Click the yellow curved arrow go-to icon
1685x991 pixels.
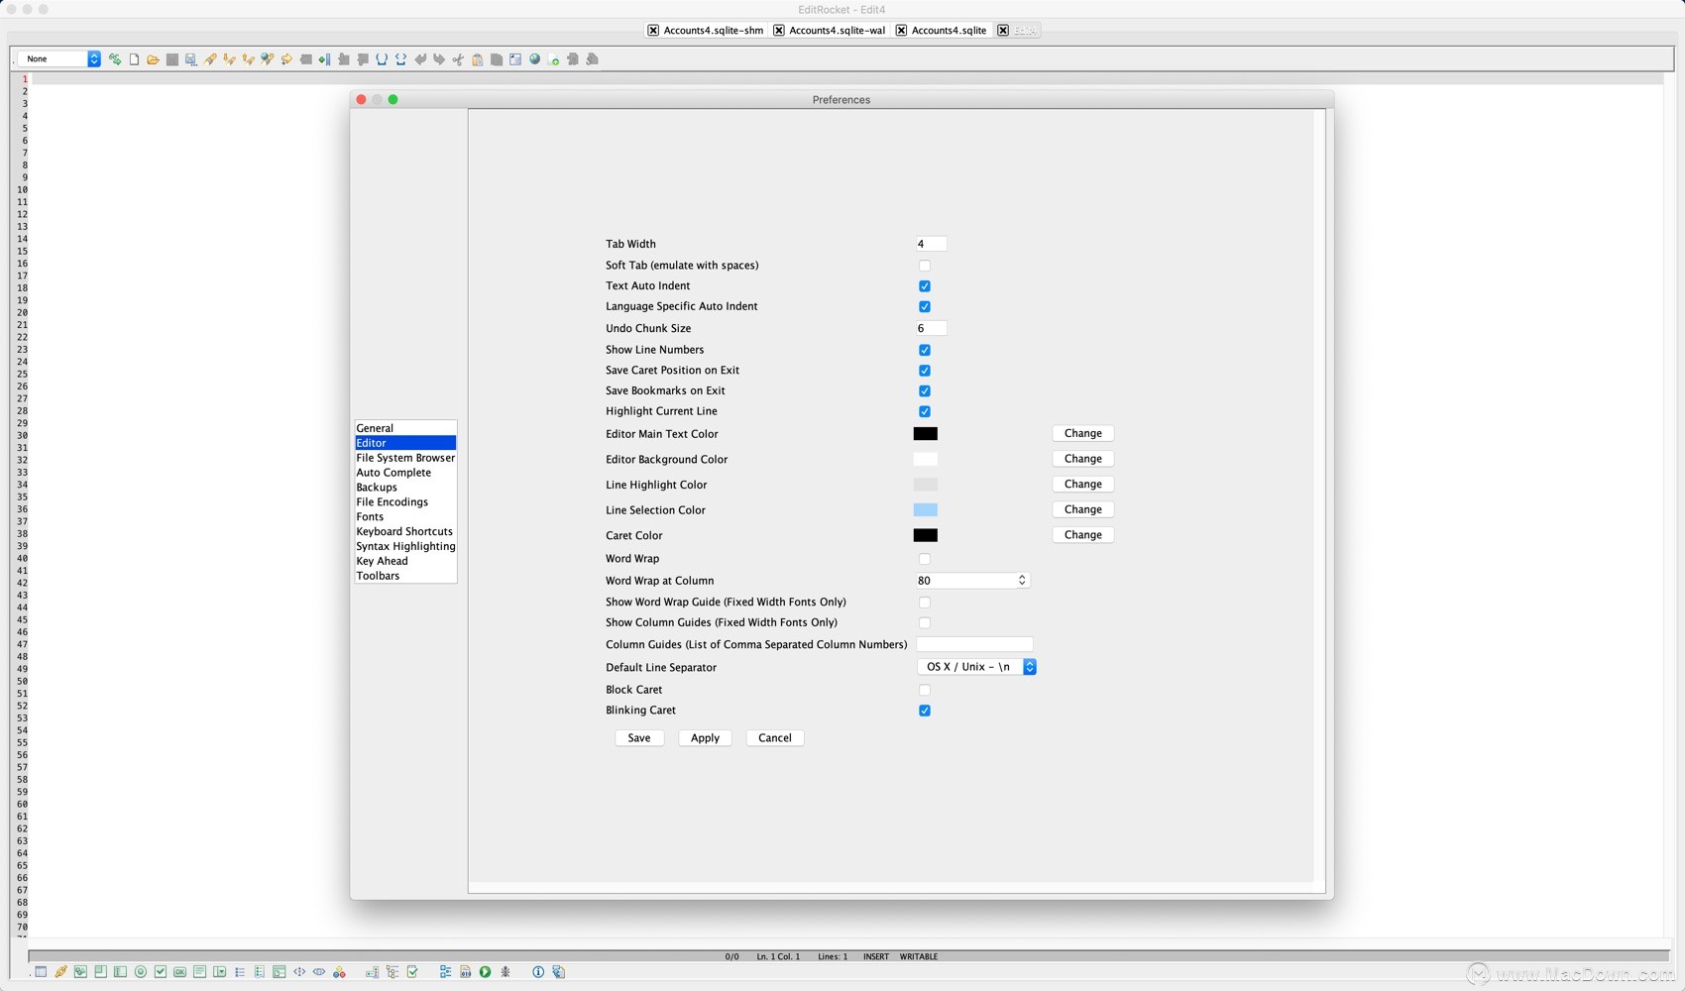click(x=286, y=59)
